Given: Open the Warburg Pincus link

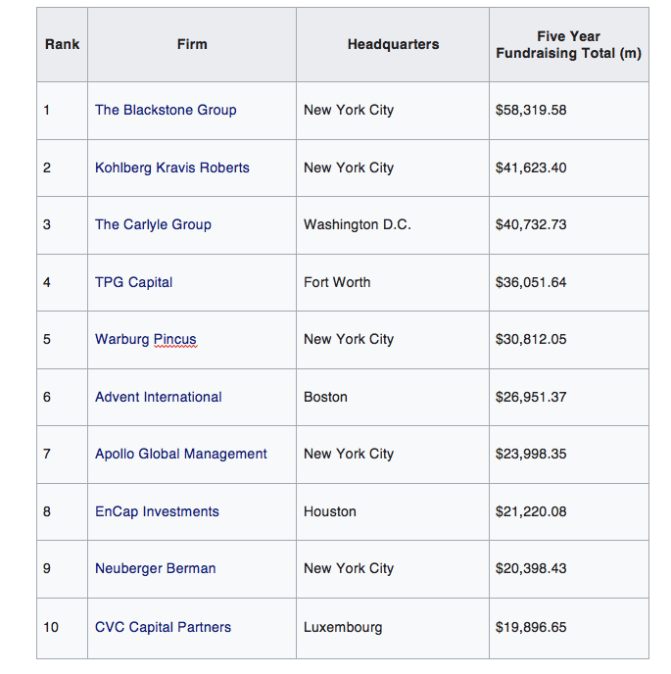Looking at the screenshot, I should click(145, 339).
